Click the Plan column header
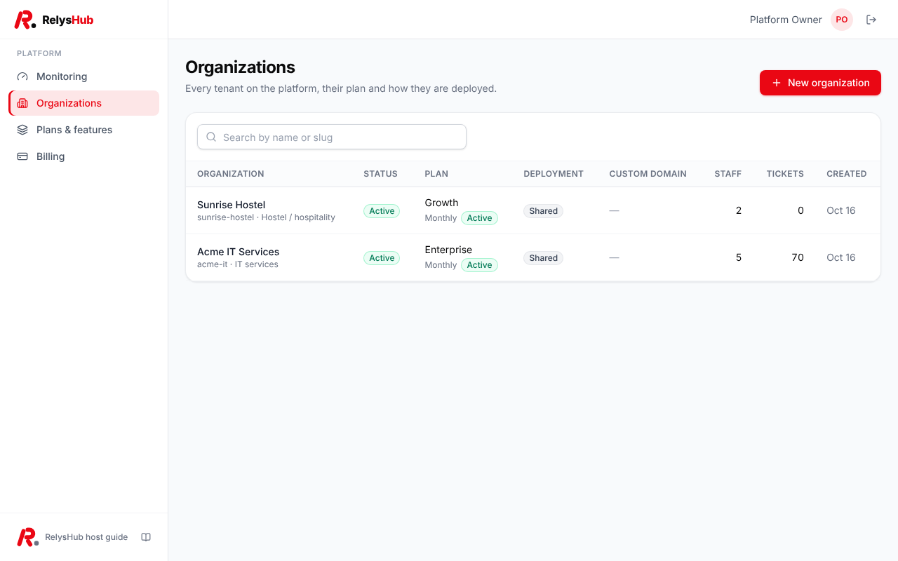The width and height of the screenshot is (898, 561). tap(436, 174)
